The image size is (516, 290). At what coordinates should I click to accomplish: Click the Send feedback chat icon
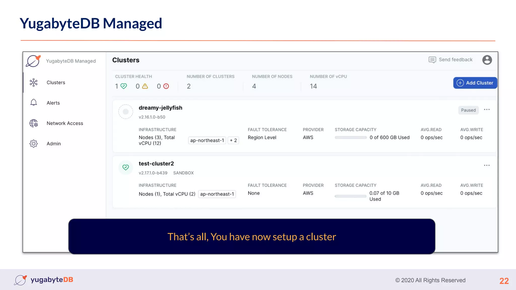tap(432, 60)
